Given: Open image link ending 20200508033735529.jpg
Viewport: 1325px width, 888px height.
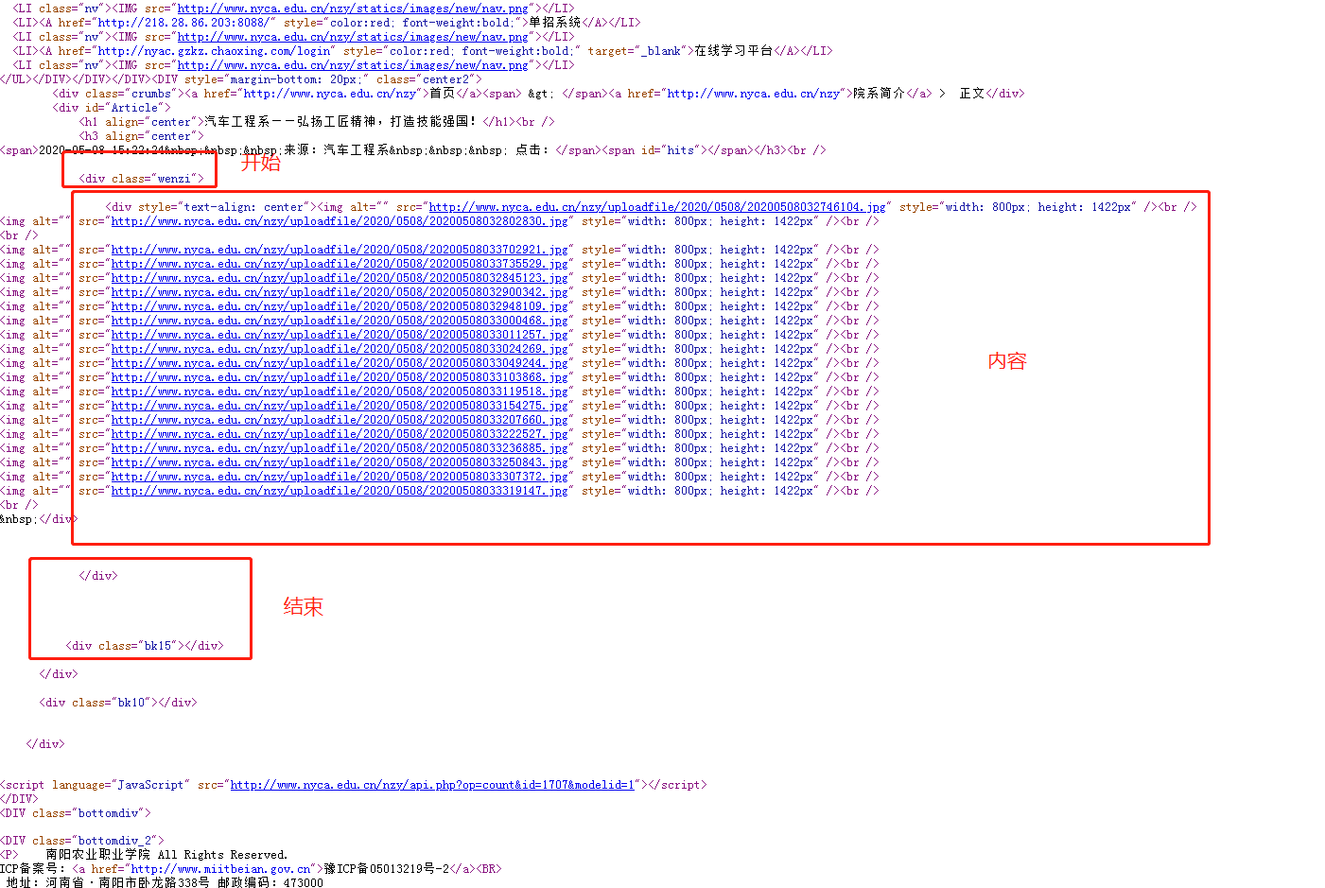Looking at the screenshot, I should (340, 264).
